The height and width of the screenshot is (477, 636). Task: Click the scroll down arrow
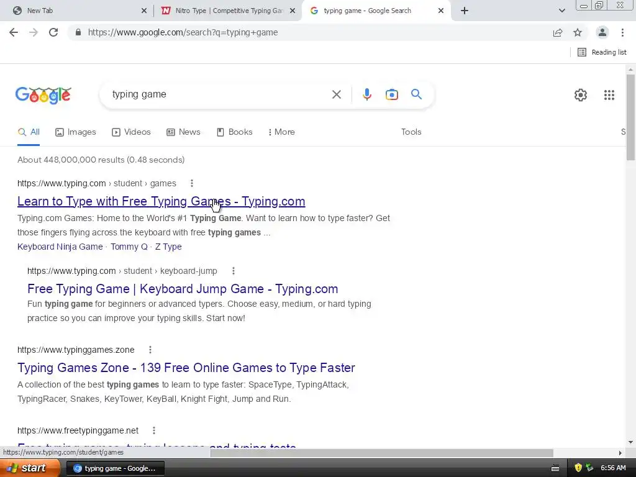(x=630, y=442)
